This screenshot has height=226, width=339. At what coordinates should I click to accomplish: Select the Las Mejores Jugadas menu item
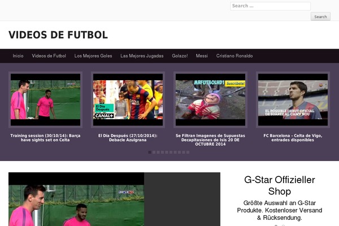[x=142, y=56]
